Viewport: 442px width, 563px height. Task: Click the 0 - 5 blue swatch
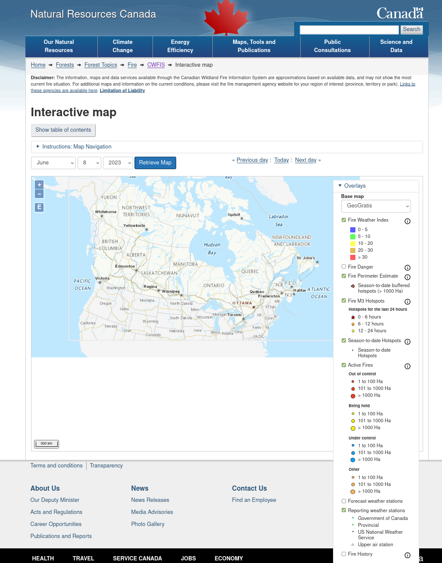point(353,230)
